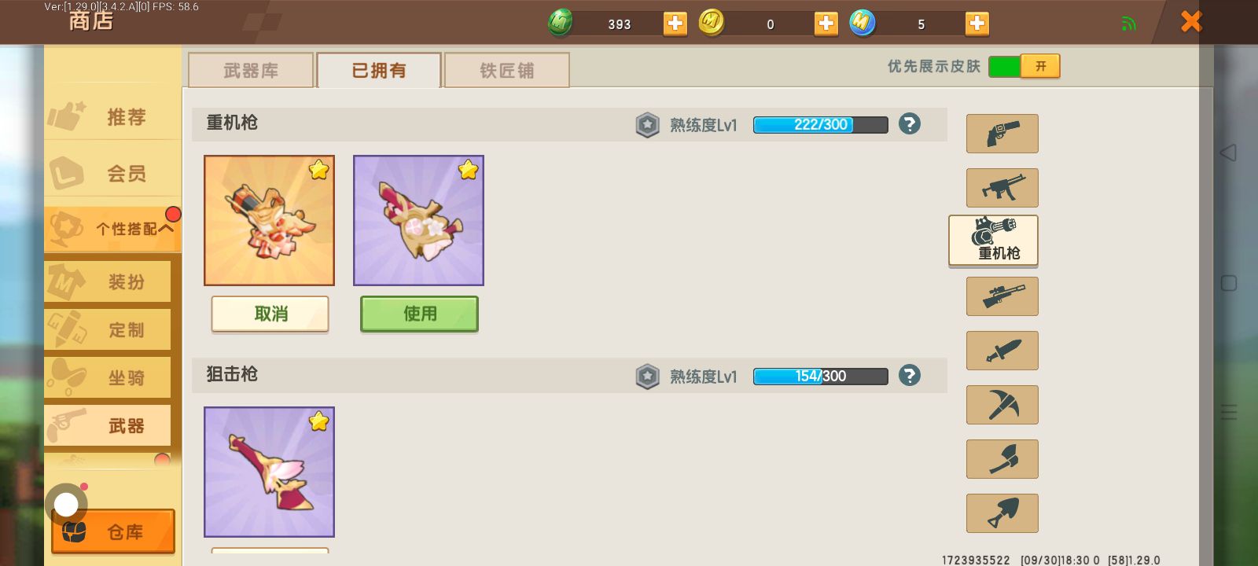1258x566 pixels.
Task: Switch to the 铁匠铺 tab
Action: tap(506, 70)
